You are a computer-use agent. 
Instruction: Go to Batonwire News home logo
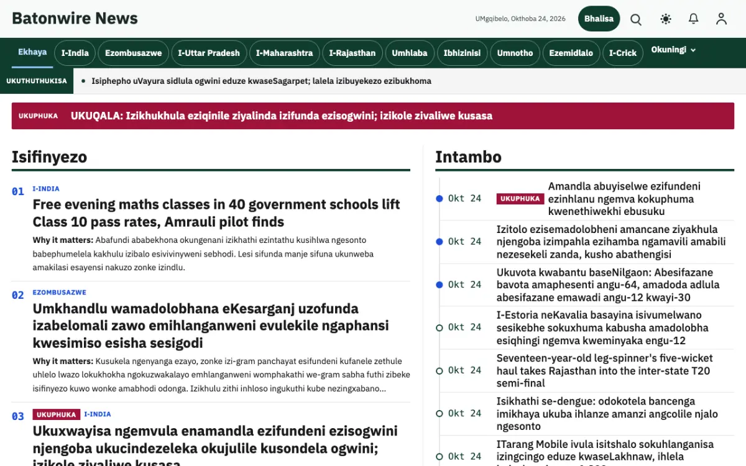tap(75, 19)
